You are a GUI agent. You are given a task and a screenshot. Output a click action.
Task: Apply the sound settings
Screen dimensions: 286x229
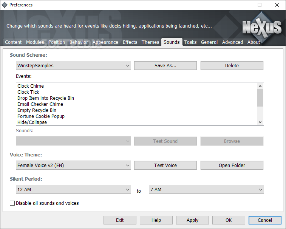pos(192,220)
